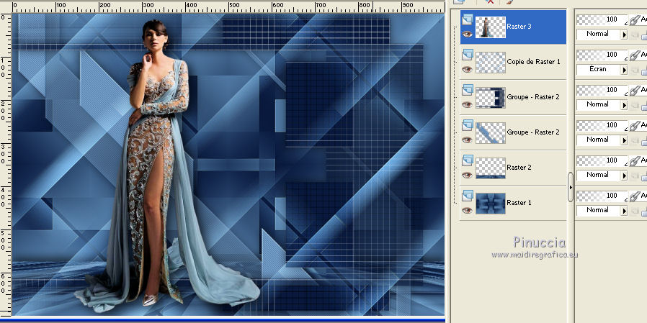This screenshot has width=647, height=323.
Task: Collapse the layers panel right pane splitter arrow
Action: 570,187
